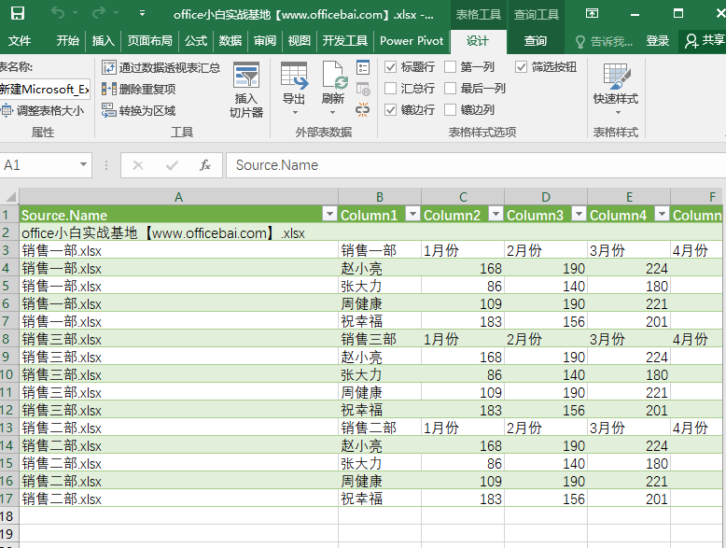Switch to the Review (审阅) tab
The height and width of the screenshot is (548, 726).
(x=265, y=41)
